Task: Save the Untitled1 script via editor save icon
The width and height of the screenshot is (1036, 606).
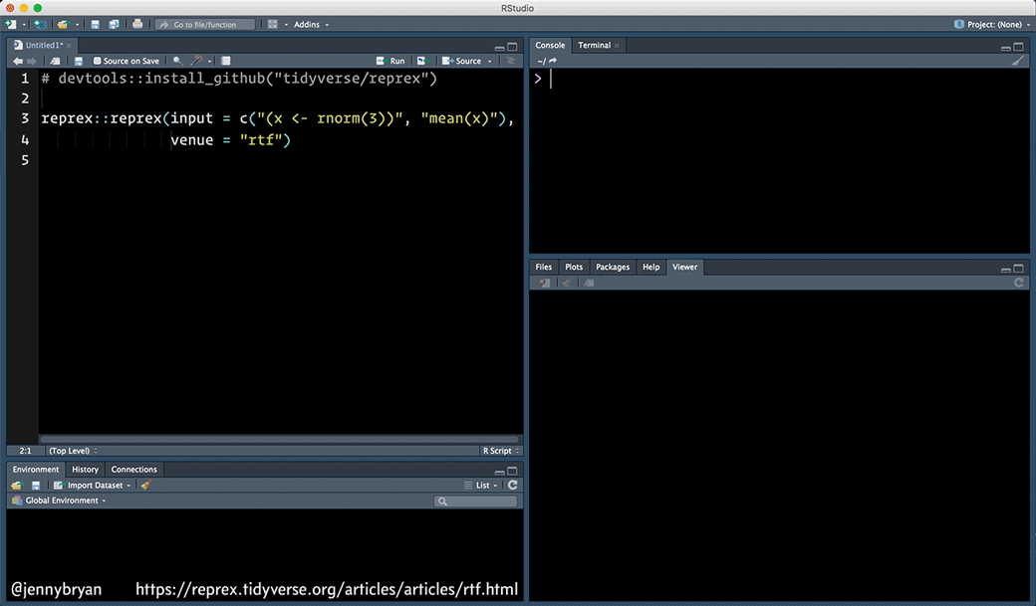Action: pyautogui.click(x=78, y=61)
